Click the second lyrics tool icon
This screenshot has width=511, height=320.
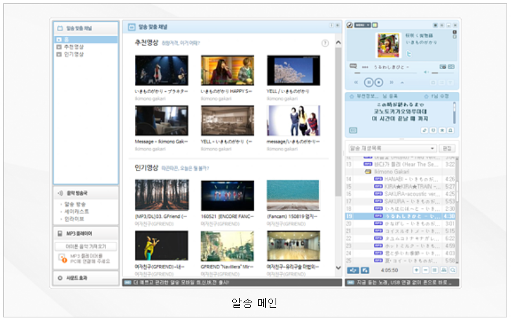tap(433, 131)
